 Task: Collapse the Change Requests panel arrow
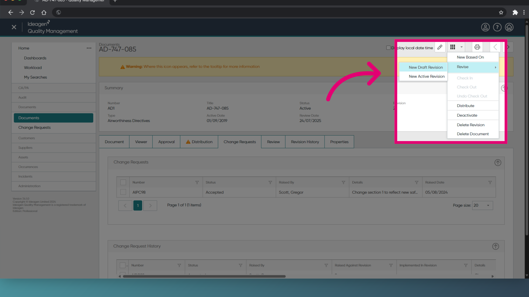click(x=498, y=163)
